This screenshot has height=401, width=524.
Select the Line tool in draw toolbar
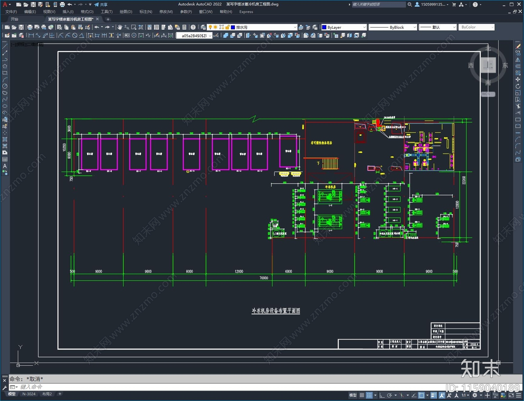pyautogui.click(x=5, y=46)
